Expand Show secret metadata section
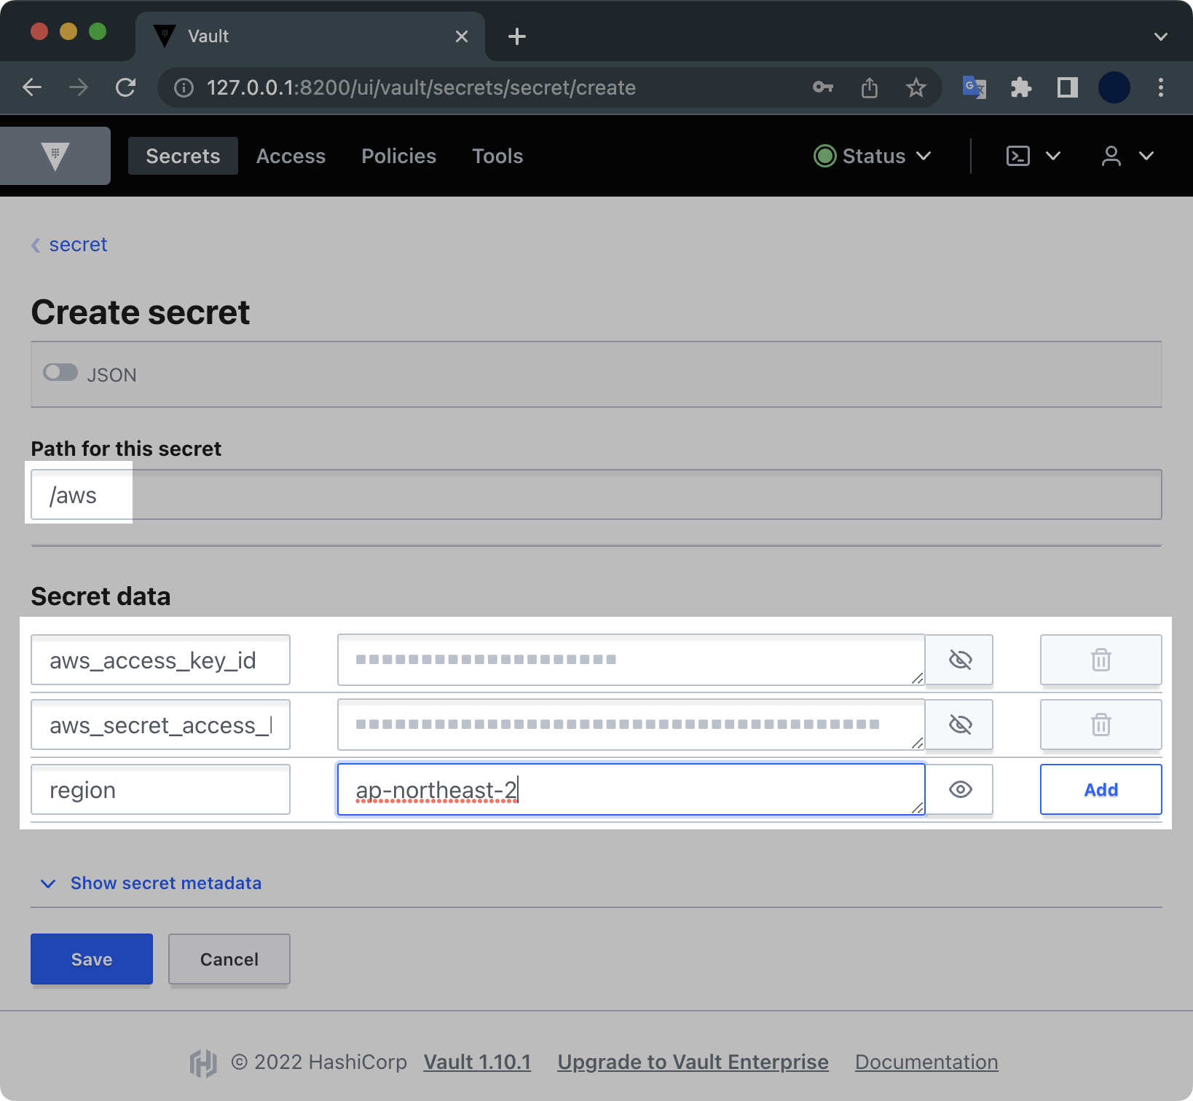The width and height of the screenshot is (1193, 1101). click(x=165, y=883)
